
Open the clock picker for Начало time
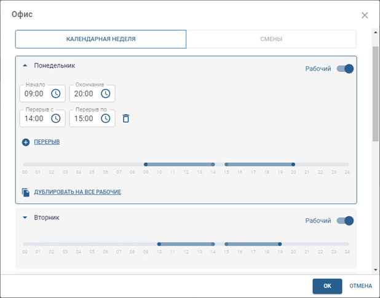tap(55, 94)
